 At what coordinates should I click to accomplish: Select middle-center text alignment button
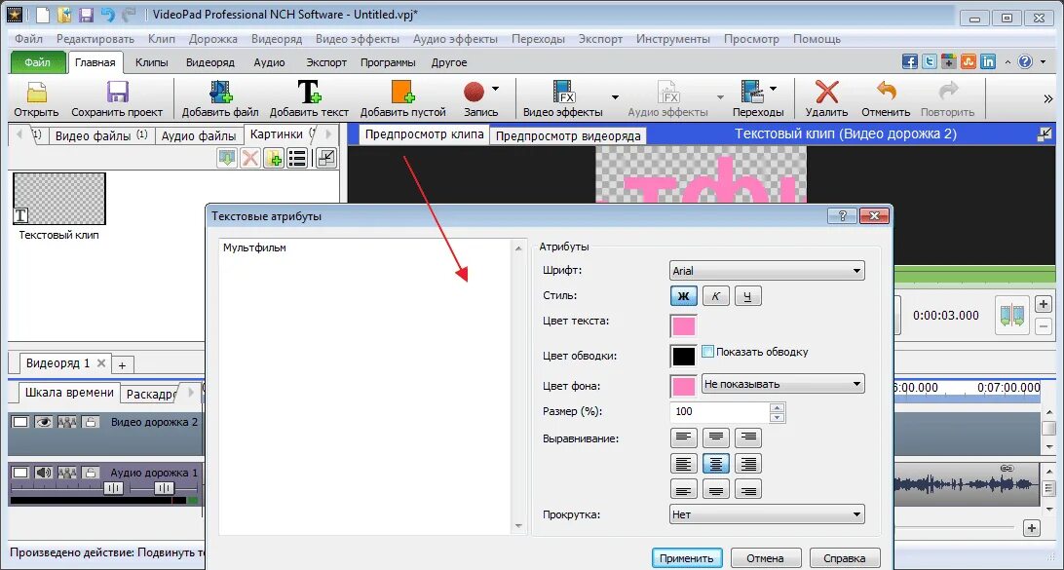pyautogui.click(x=716, y=464)
